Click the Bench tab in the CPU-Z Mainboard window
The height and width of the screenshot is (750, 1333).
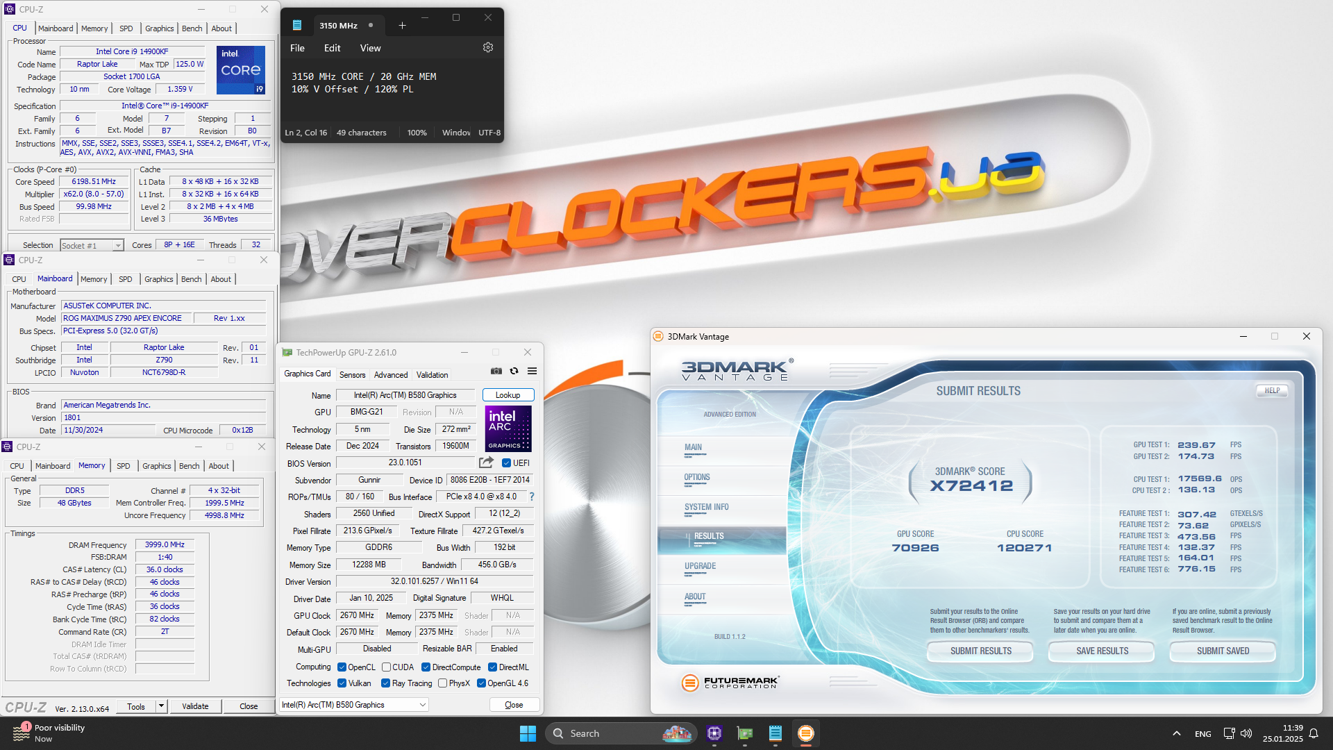click(191, 279)
